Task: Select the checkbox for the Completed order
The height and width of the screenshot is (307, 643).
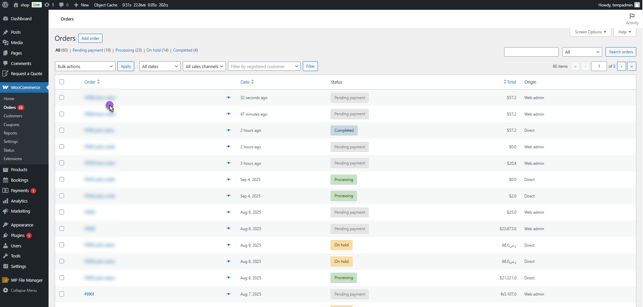Action: click(x=62, y=130)
